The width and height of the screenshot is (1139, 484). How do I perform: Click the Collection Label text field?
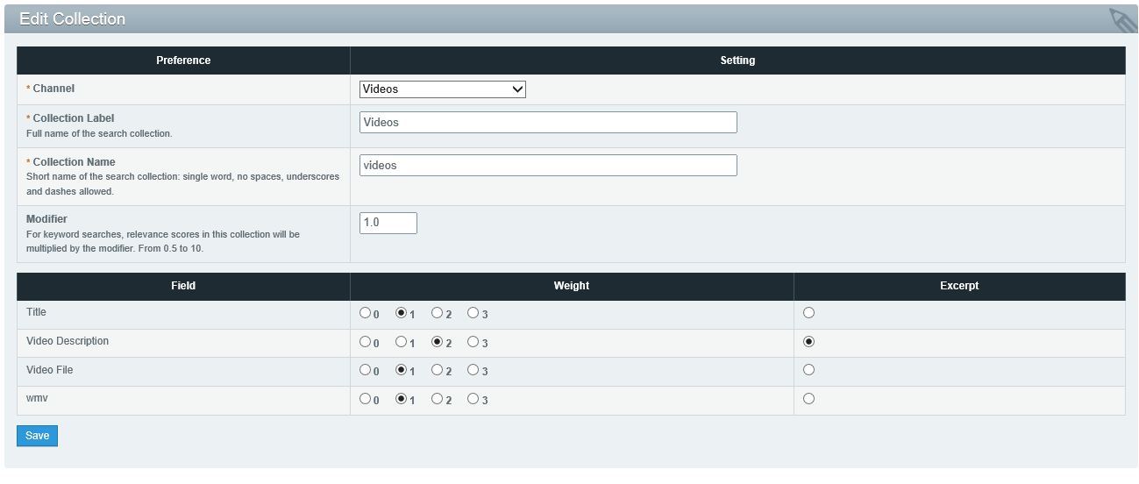tap(548, 123)
